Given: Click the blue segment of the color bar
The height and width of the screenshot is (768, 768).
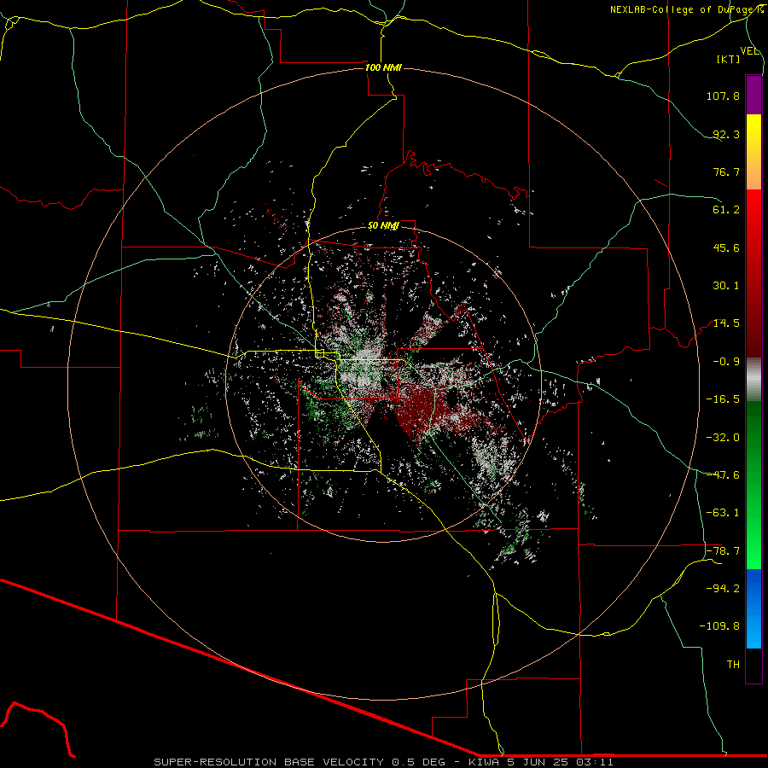Looking at the screenshot, I should [x=753, y=608].
